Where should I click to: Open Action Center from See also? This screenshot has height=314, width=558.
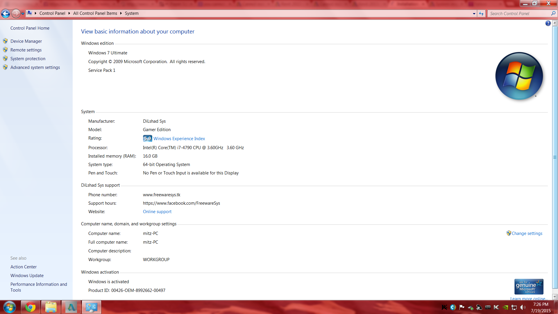tap(23, 266)
